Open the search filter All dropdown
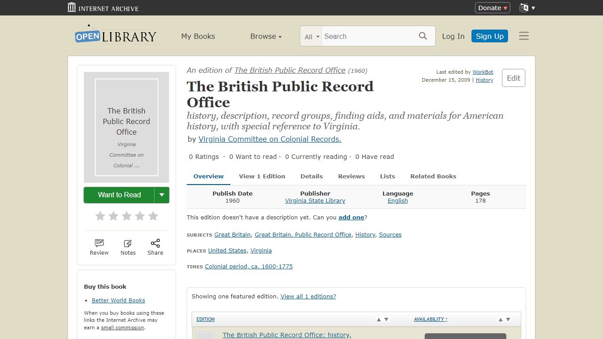The width and height of the screenshot is (603, 339). point(311,36)
